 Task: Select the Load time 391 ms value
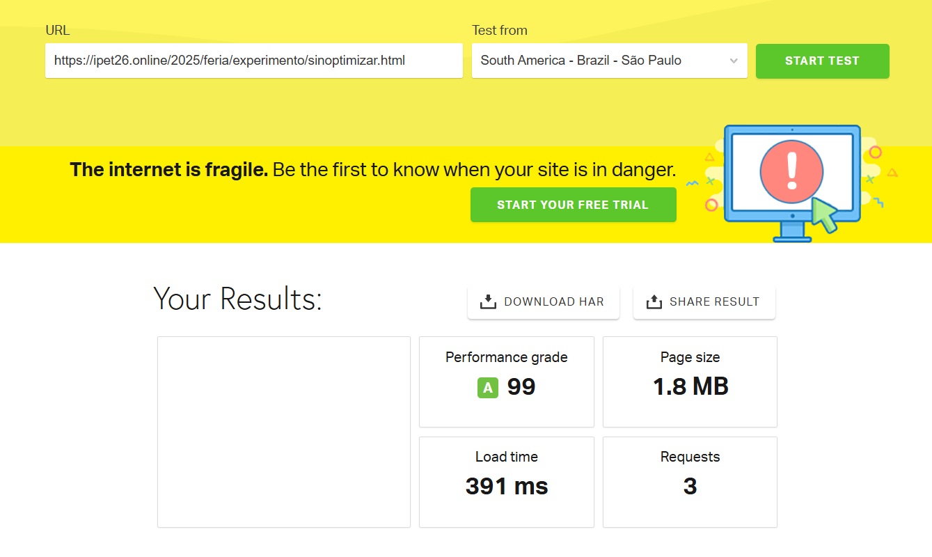point(507,486)
